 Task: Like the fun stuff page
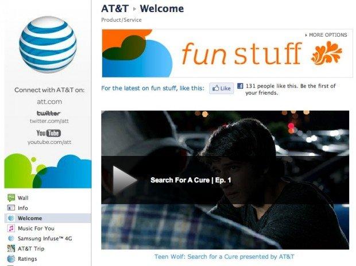(x=222, y=88)
